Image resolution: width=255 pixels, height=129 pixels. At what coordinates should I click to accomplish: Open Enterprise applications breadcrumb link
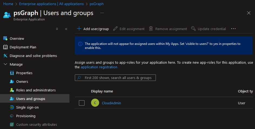point(51,4)
